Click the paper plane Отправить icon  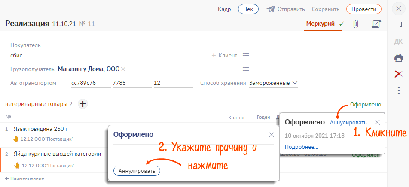271,9
